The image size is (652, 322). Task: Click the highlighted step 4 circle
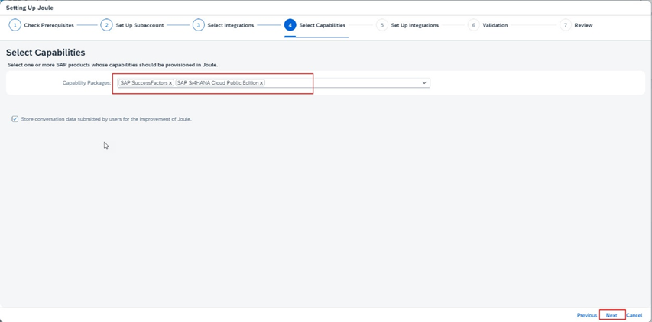coord(290,25)
